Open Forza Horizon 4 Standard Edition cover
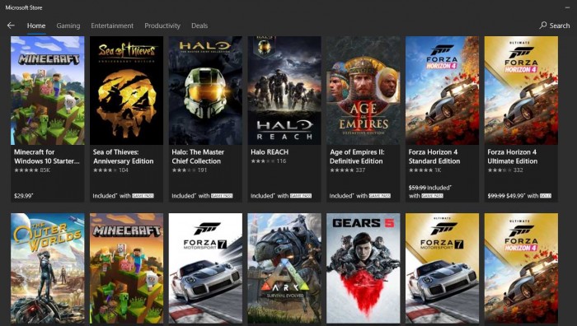The height and width of the screenshot is (326, 577). pos(442,91)
